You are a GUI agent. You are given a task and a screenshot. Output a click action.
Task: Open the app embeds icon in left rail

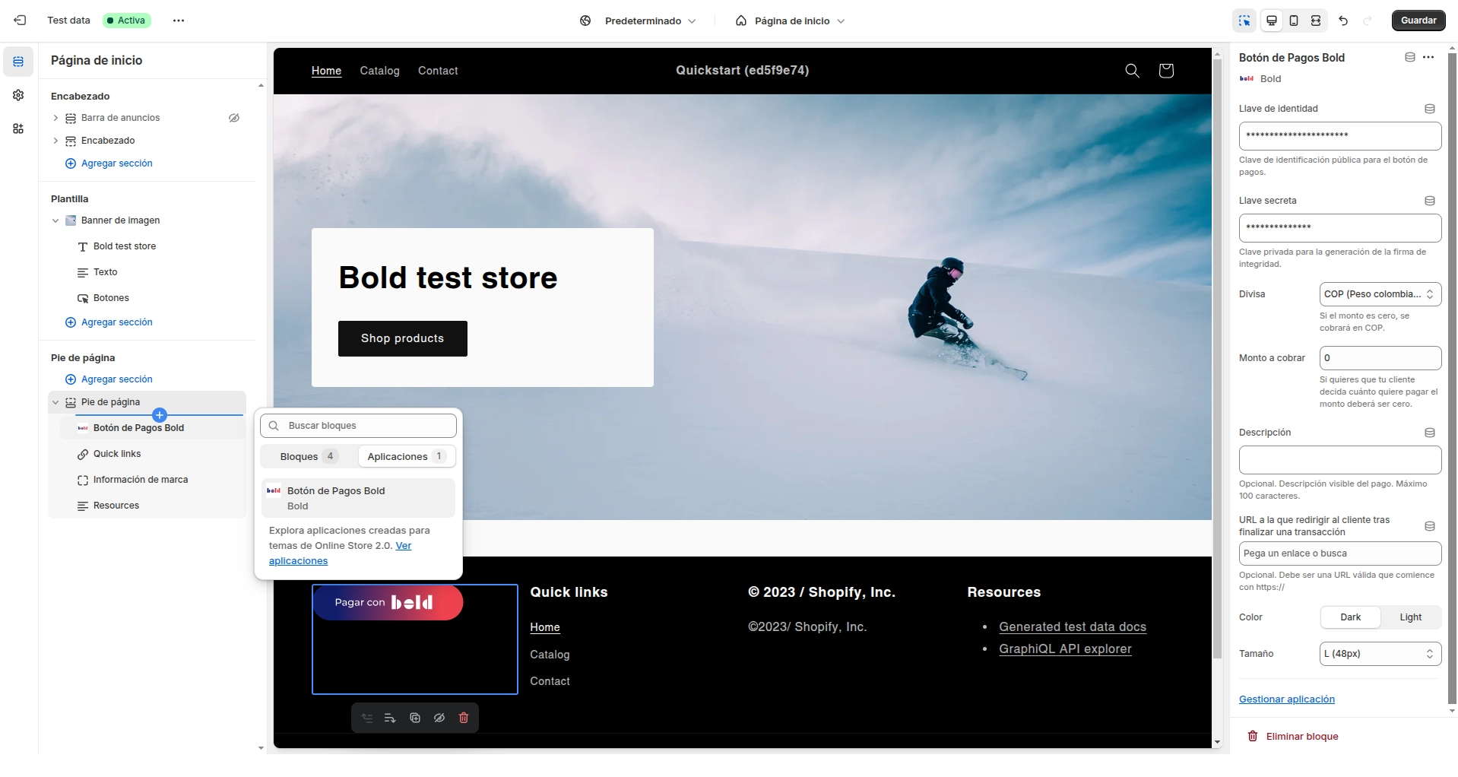pos(18,128)
